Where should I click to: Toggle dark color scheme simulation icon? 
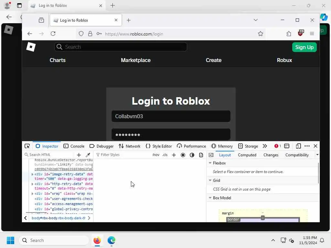click(192, 155)
